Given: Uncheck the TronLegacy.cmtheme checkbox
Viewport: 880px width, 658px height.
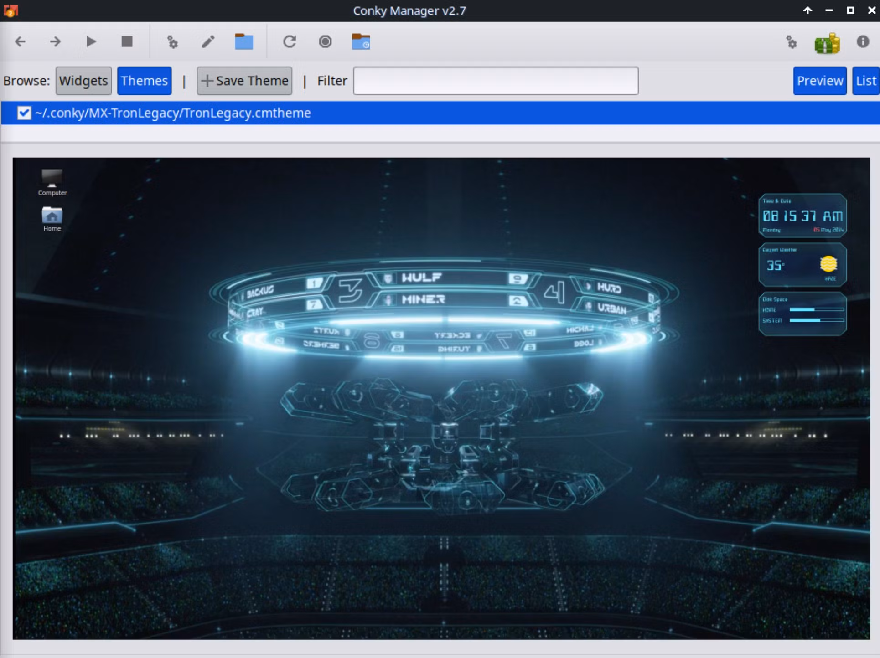Looking at the screenshot, I should tap(24, 113).
